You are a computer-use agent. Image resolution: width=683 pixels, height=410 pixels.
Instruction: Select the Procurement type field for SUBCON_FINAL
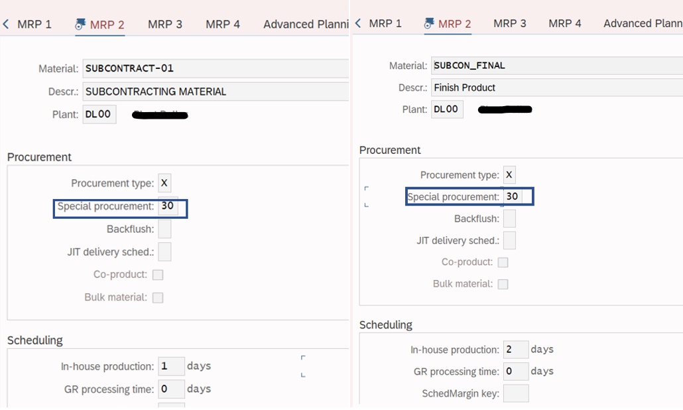point(509,174)
